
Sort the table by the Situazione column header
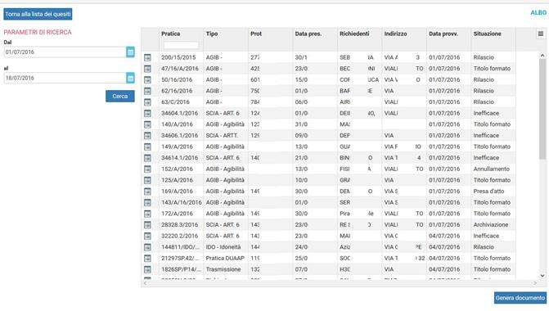click(487, 34)
